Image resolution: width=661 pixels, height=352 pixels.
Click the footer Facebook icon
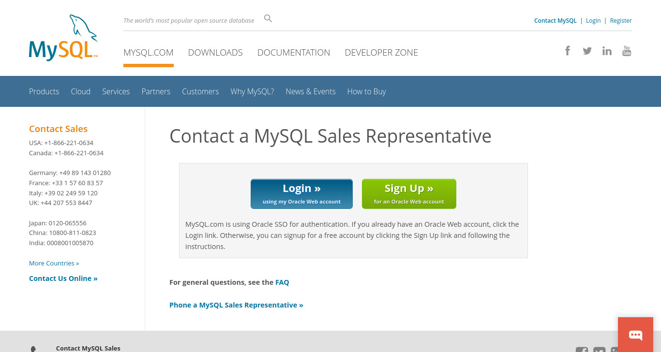point(582,350)
